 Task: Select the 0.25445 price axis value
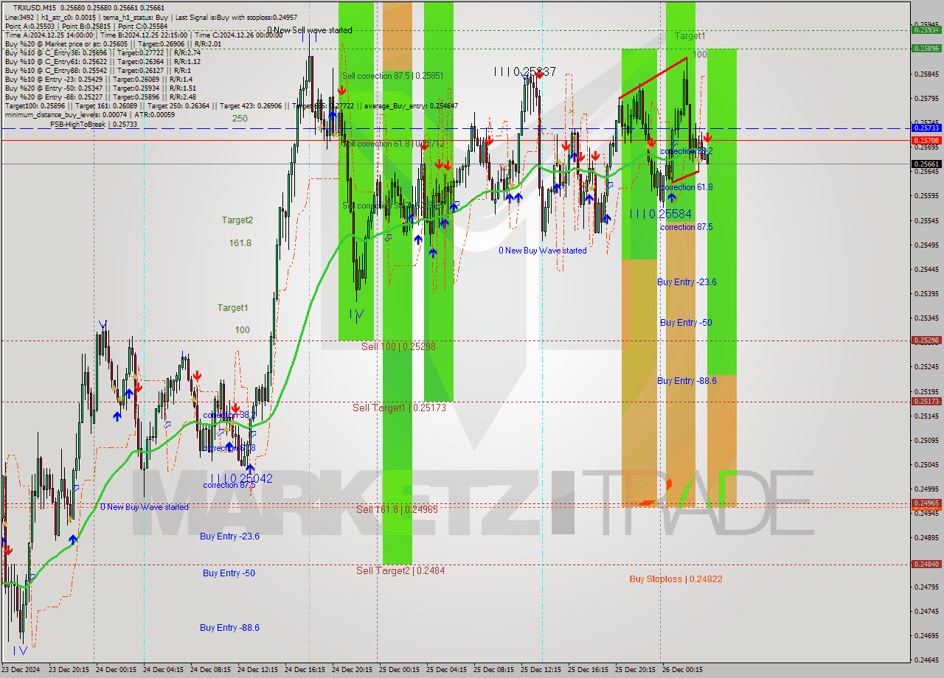[x=926, y=269]
